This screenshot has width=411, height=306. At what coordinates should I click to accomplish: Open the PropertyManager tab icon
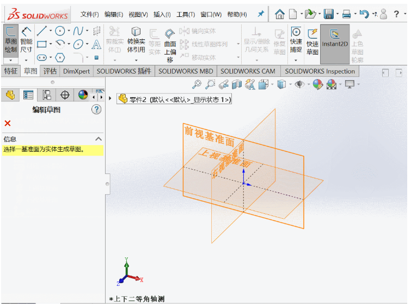28,95
